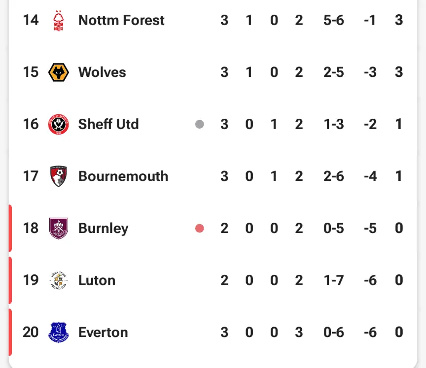Open the Luton team name
This screenshot has height=368, width=426.
click(97, 280)
